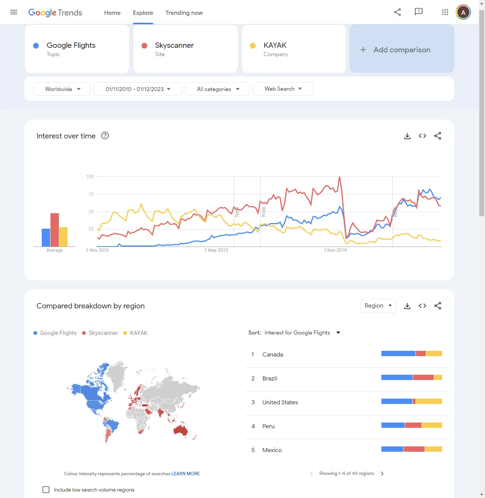Edit the Skyscanner search term card
Screen dimensions: 485x498
point(186,49)
